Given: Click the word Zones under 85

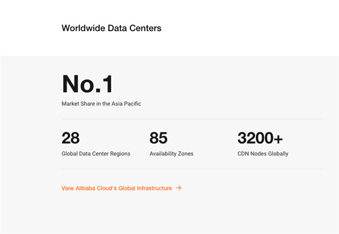Looking at the screenshot, I should (x=185, y=153).
